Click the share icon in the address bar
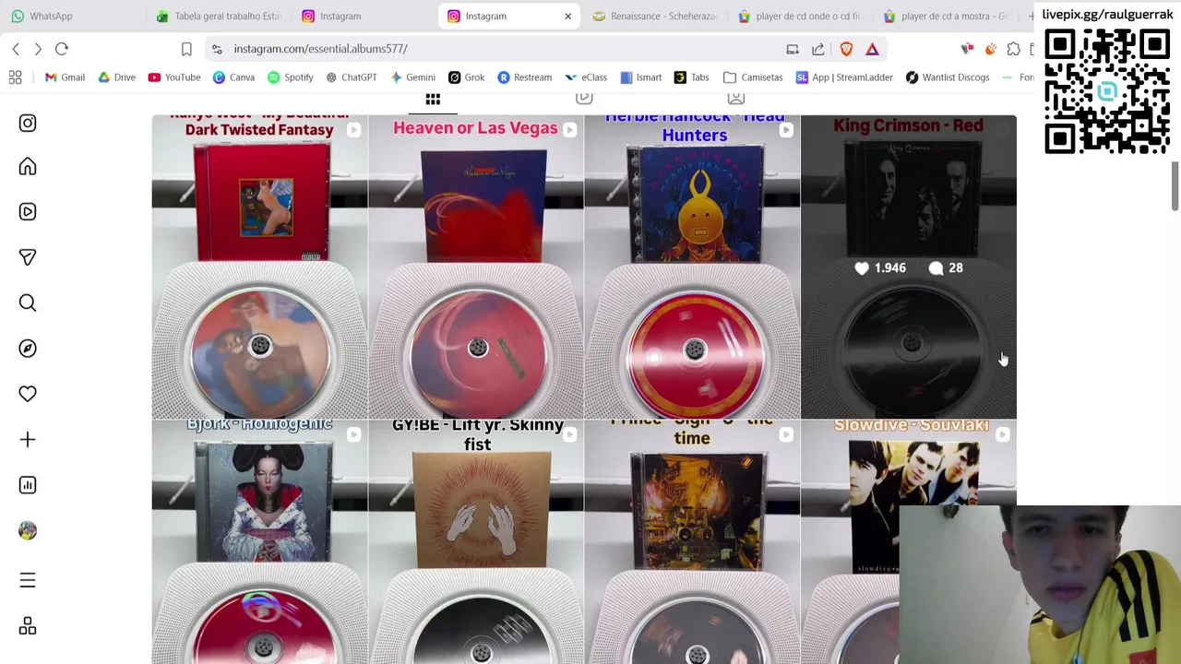The image size is (1181, 664). [x=817, y=49]
